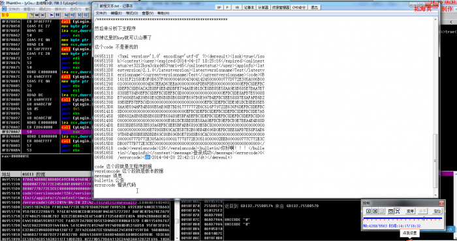
Task: Click the greyed third icon in control panel
Action: tap(382, 211)
